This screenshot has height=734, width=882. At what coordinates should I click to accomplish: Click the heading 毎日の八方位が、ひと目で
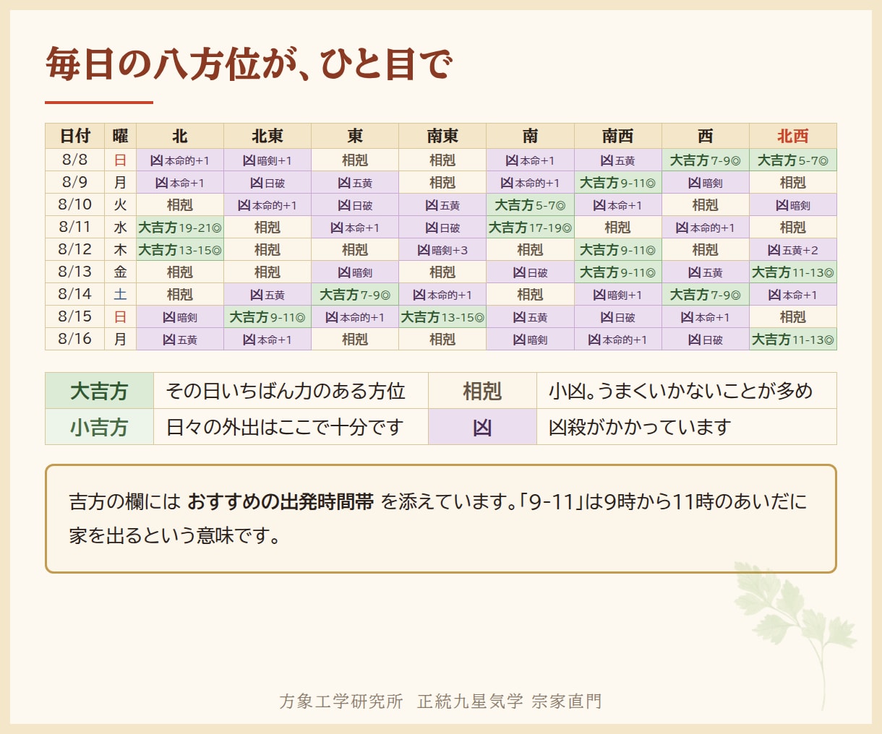[249, 64]
